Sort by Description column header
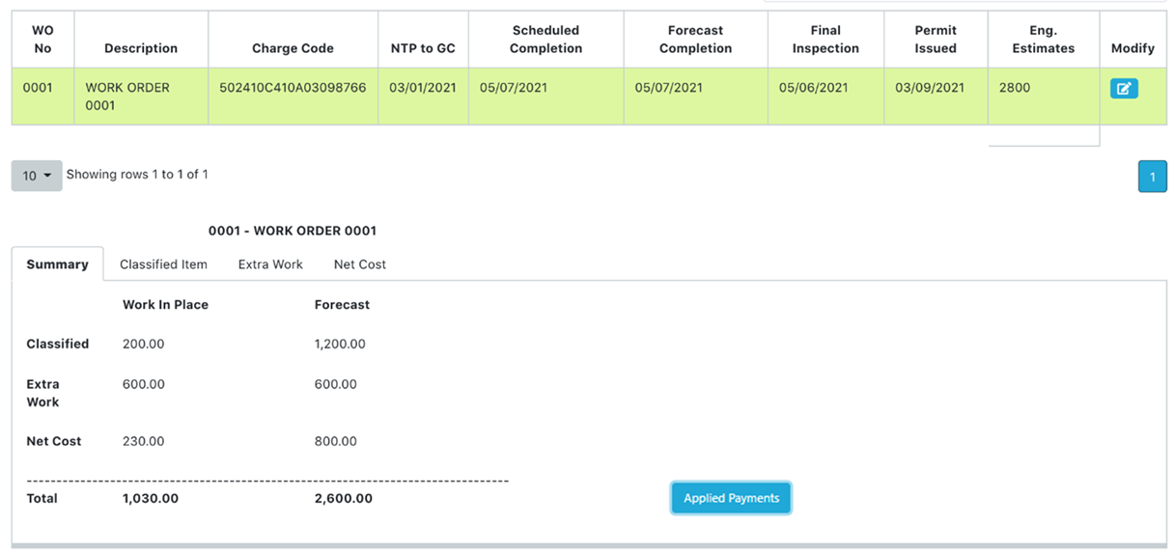Image resolution: width=1174 pixels, height=553 pixels. point(141,48)
